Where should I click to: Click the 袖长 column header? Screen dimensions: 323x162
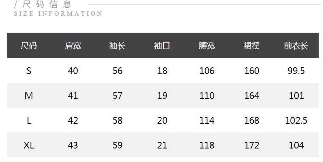(x=117, y=46)
